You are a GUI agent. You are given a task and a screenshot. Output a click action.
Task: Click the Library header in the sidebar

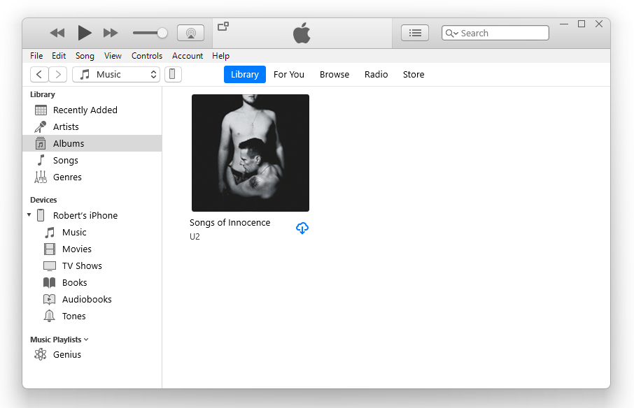click(43, 94)
